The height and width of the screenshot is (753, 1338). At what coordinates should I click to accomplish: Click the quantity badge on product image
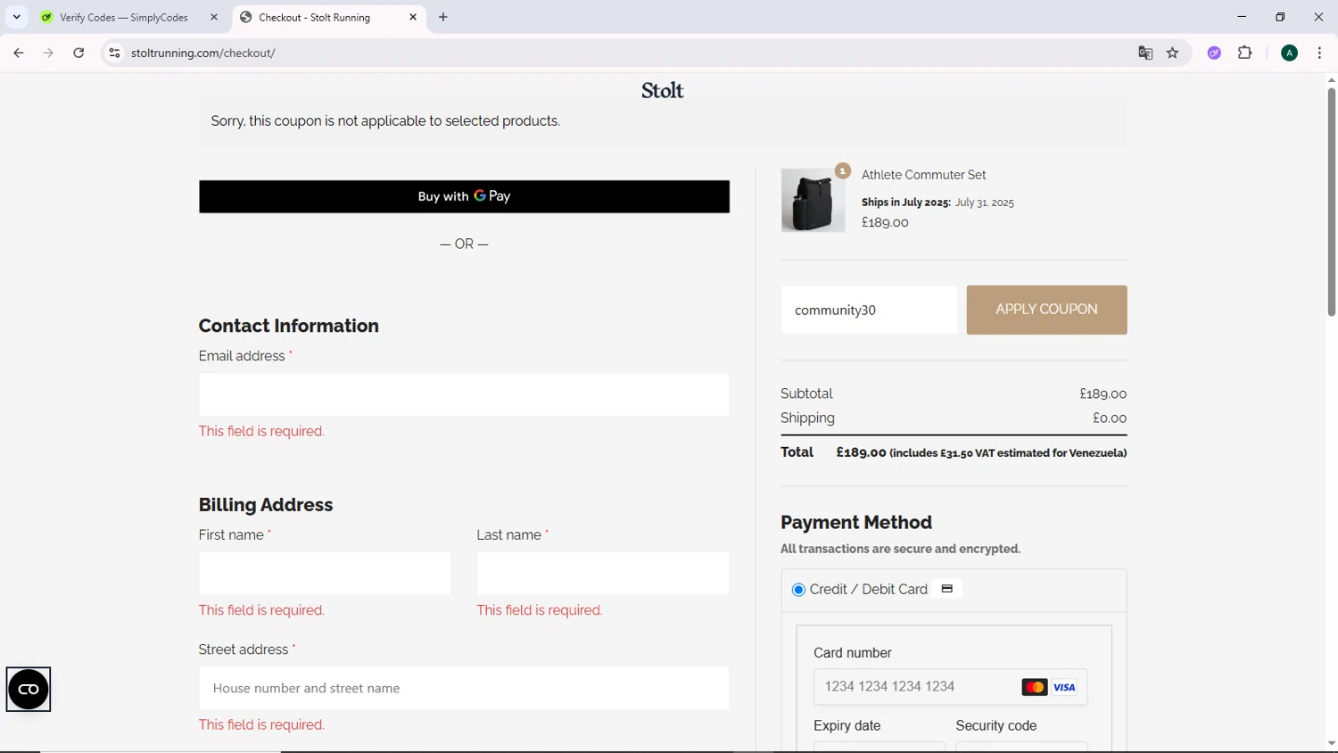click(843, 170)
